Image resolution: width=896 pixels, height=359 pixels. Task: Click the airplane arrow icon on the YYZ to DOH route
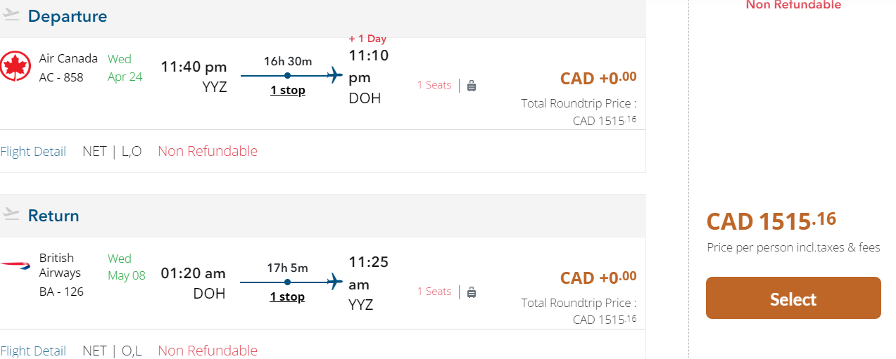click(335, 75)
